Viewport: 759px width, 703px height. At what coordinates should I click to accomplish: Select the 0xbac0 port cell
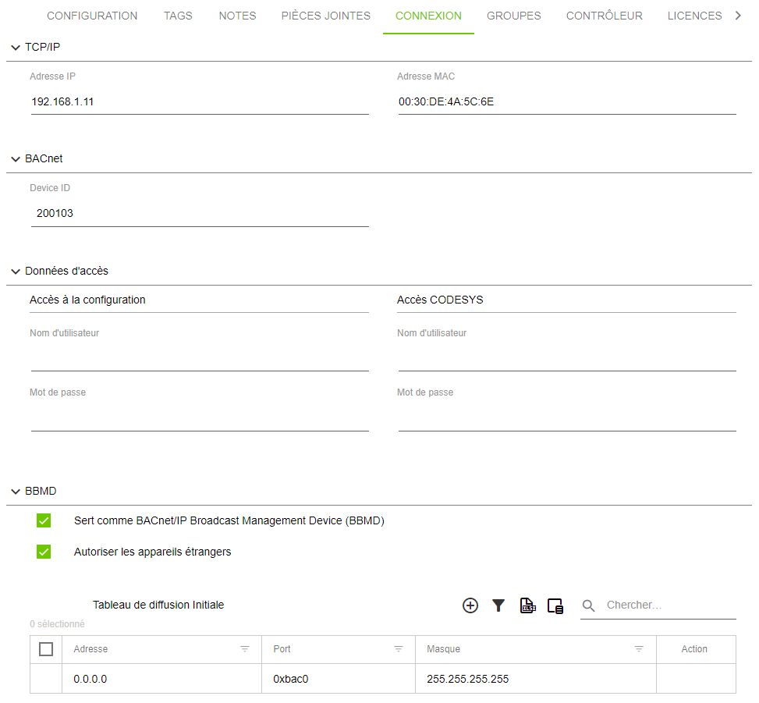pyautogui.click(x=339, y=679)
